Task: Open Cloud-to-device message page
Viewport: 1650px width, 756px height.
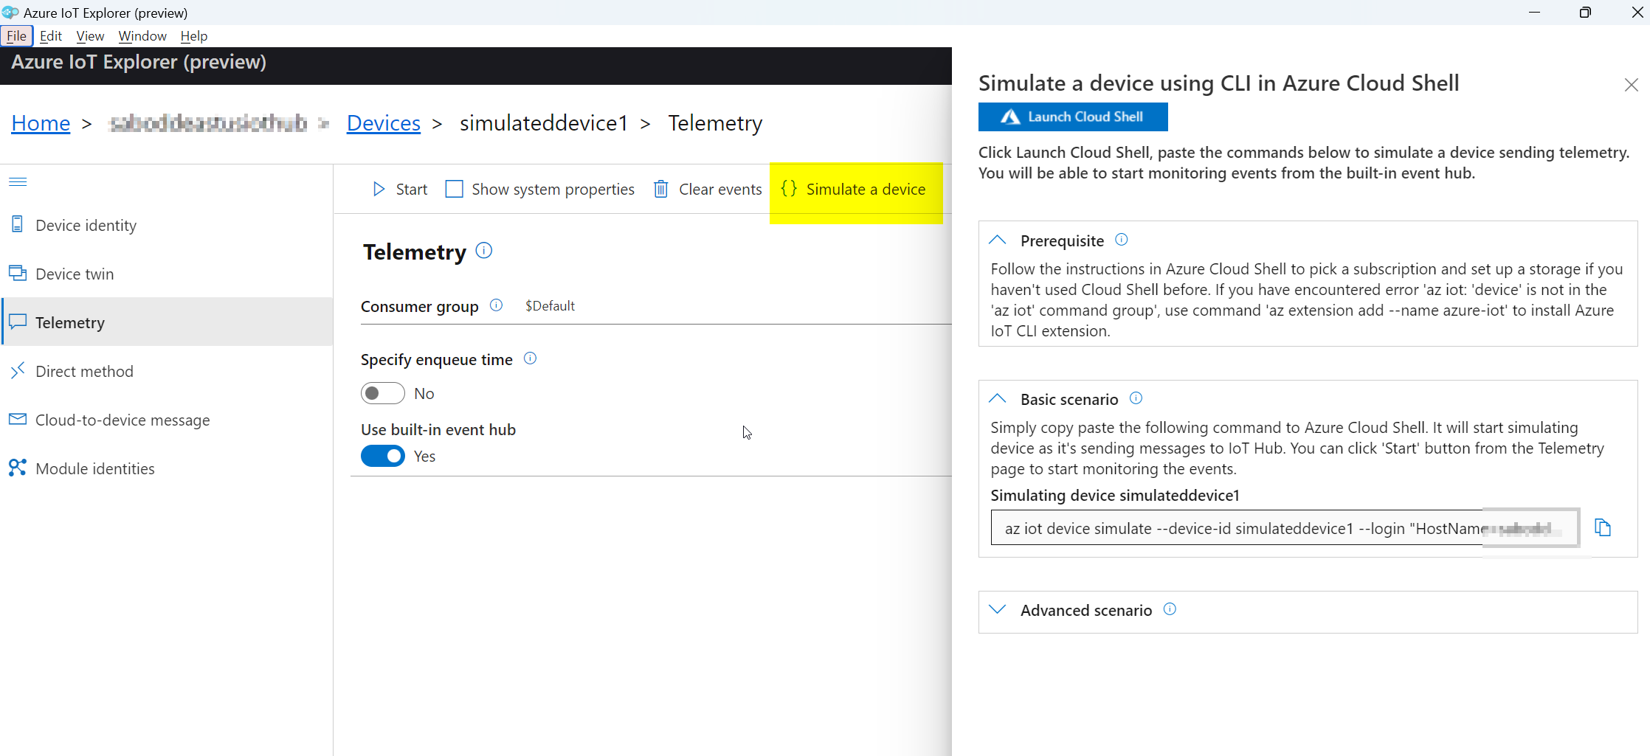Action: [x=167, y=420]
